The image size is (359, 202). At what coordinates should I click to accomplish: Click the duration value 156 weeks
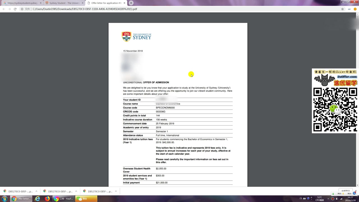[x=161, y=120]
